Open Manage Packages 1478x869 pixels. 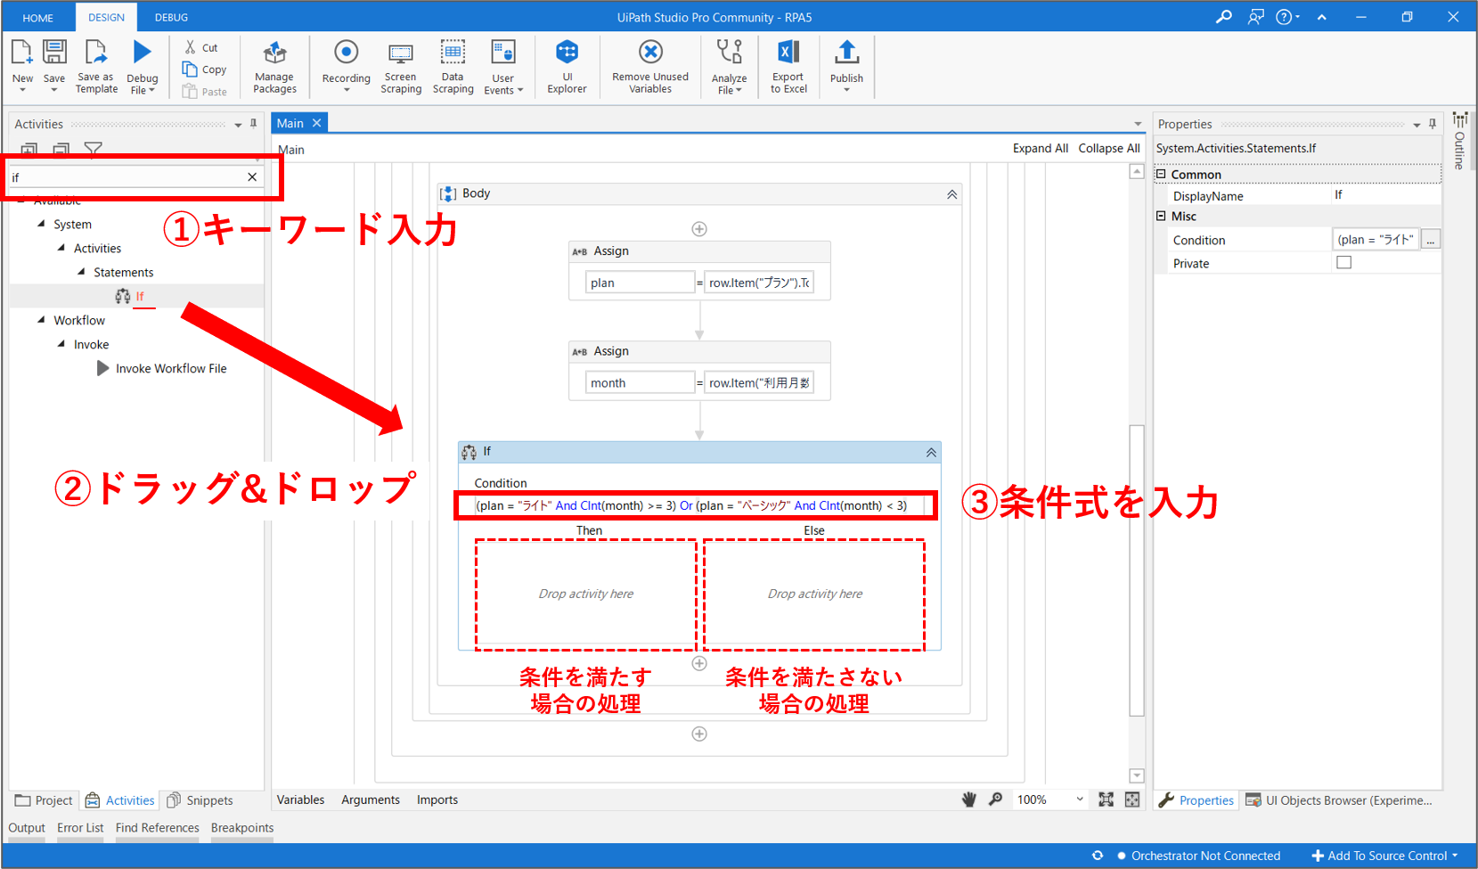coord(274,53)
